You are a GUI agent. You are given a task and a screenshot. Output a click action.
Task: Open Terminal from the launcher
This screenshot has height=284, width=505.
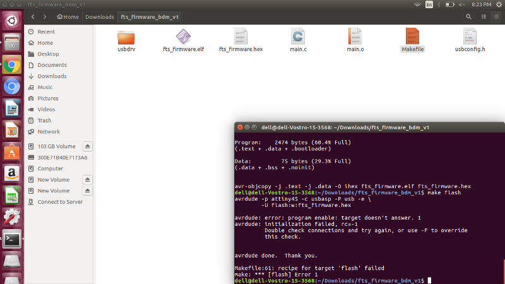(12, 240)
